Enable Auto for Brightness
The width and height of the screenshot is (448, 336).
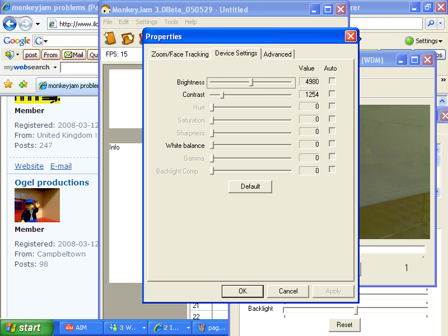(x=331, y=81)
